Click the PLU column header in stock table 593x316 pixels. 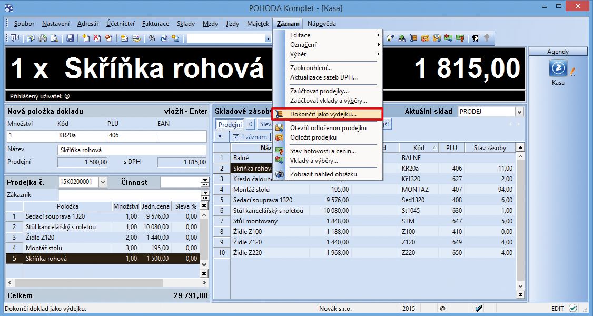pos(451,148)
